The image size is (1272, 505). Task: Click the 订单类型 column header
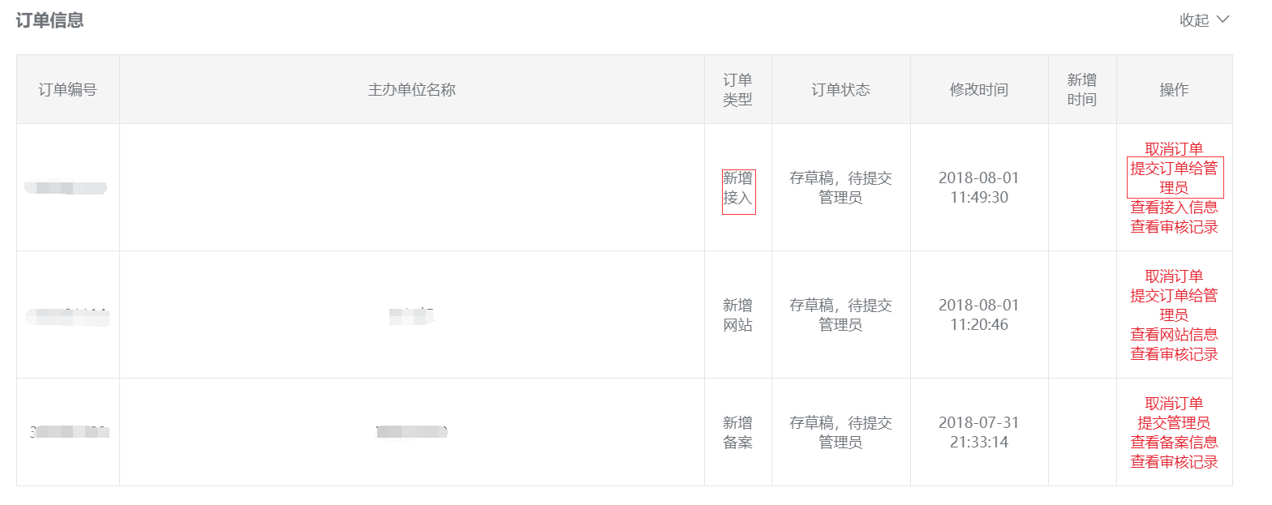(x=737, y=90)
